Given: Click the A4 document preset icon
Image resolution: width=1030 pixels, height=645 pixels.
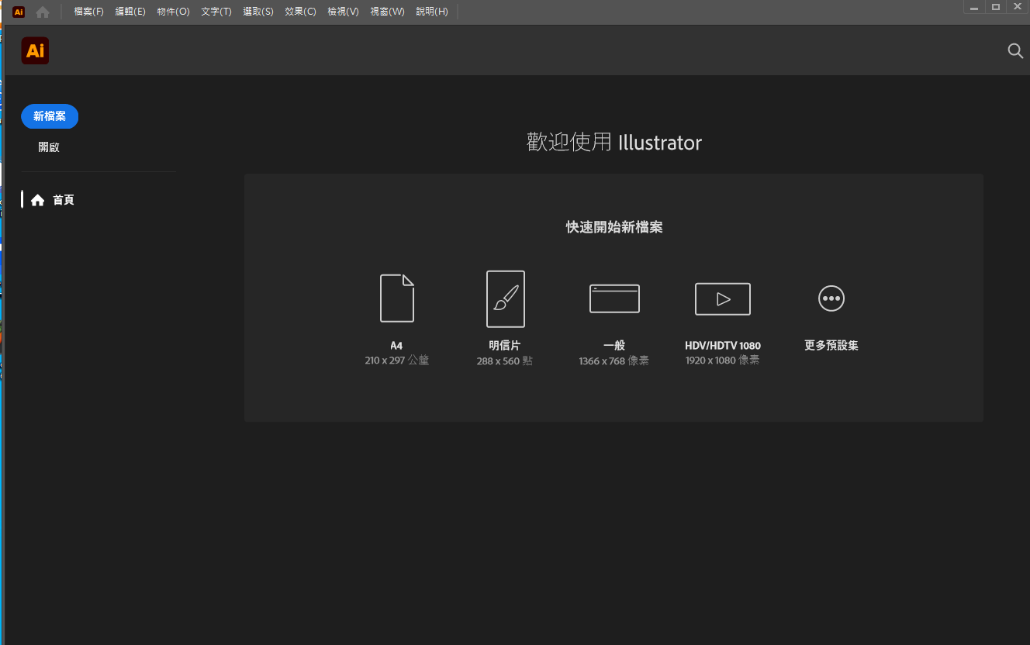Looking at the screenshot, I should 396,298.
